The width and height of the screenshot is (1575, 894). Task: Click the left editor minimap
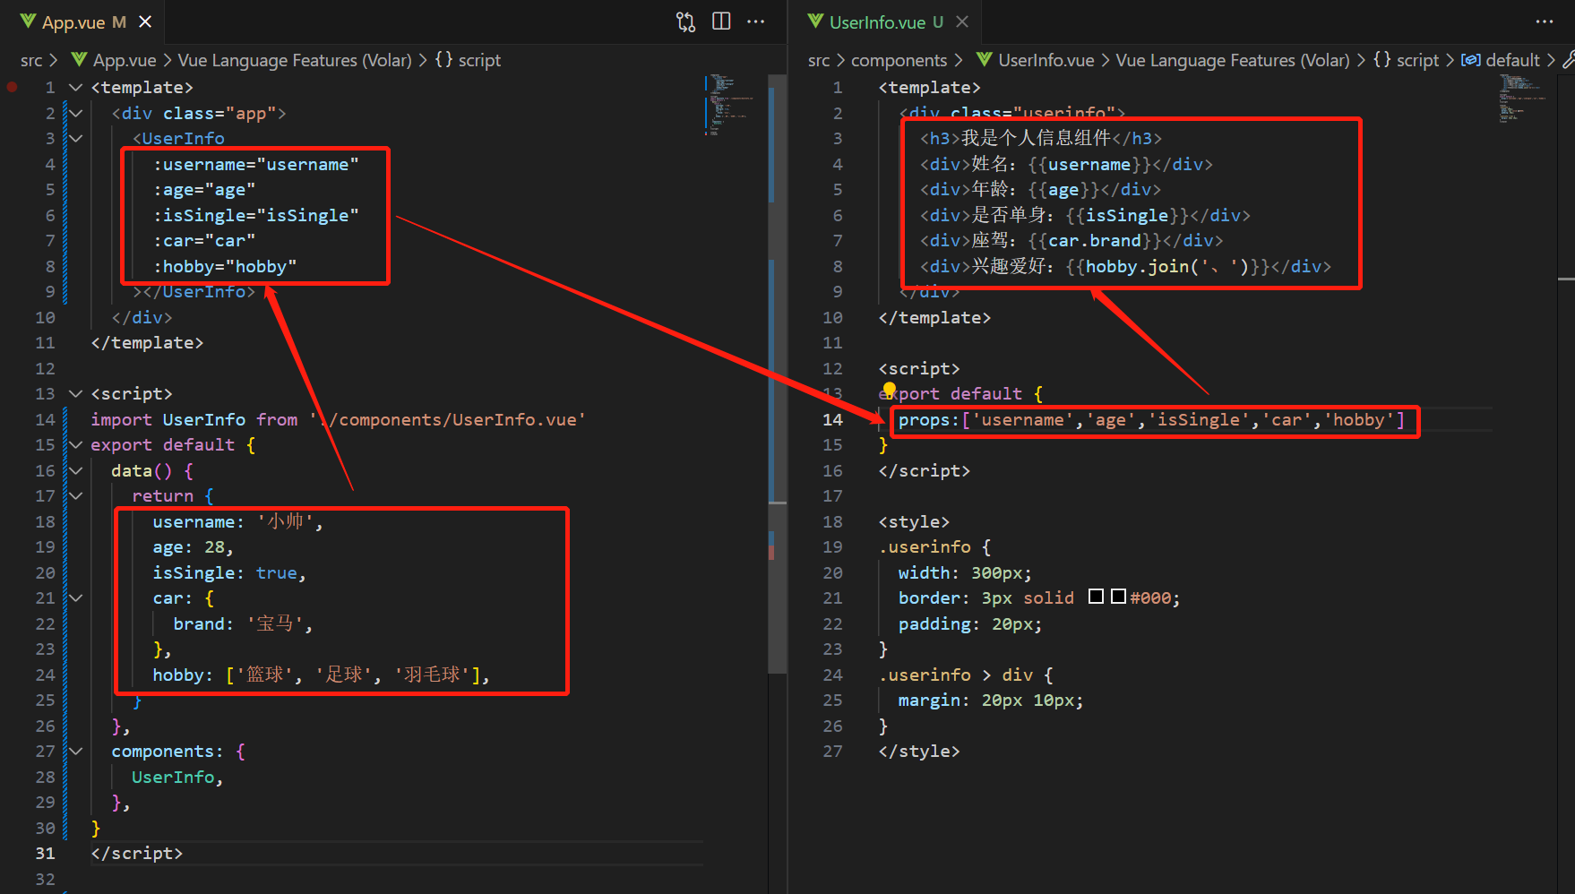(x=733, y=106)
